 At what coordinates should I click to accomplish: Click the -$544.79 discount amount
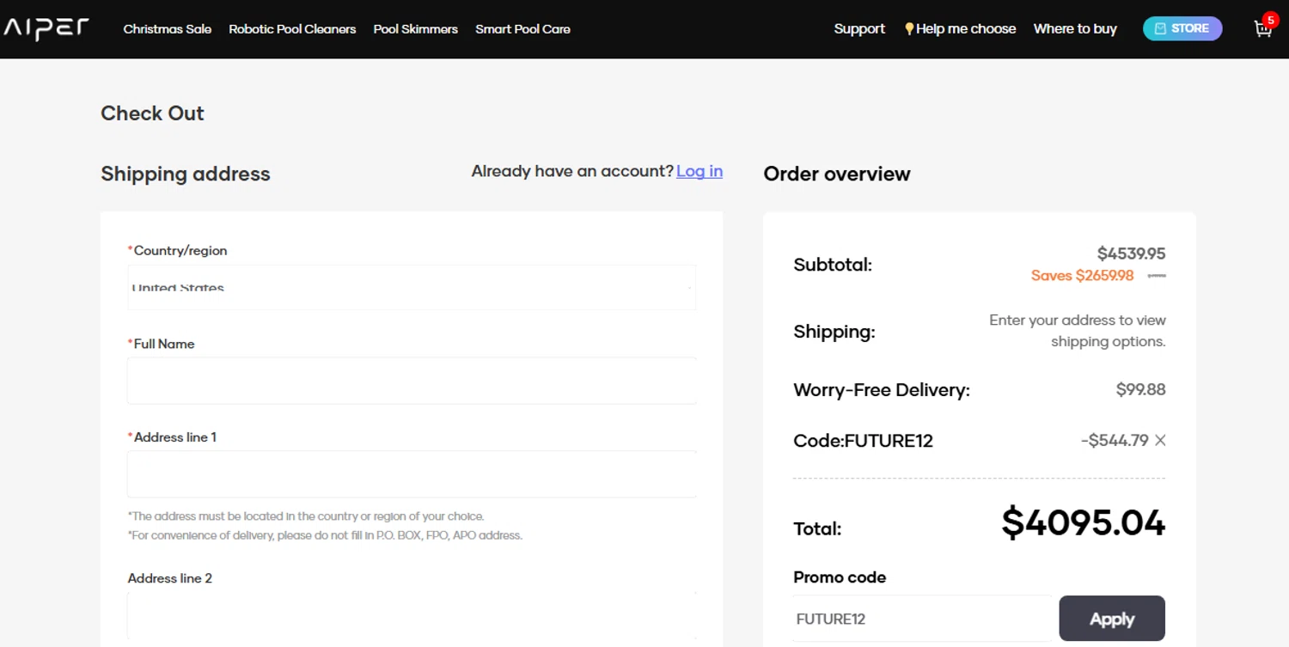(x=1115, y=441)
